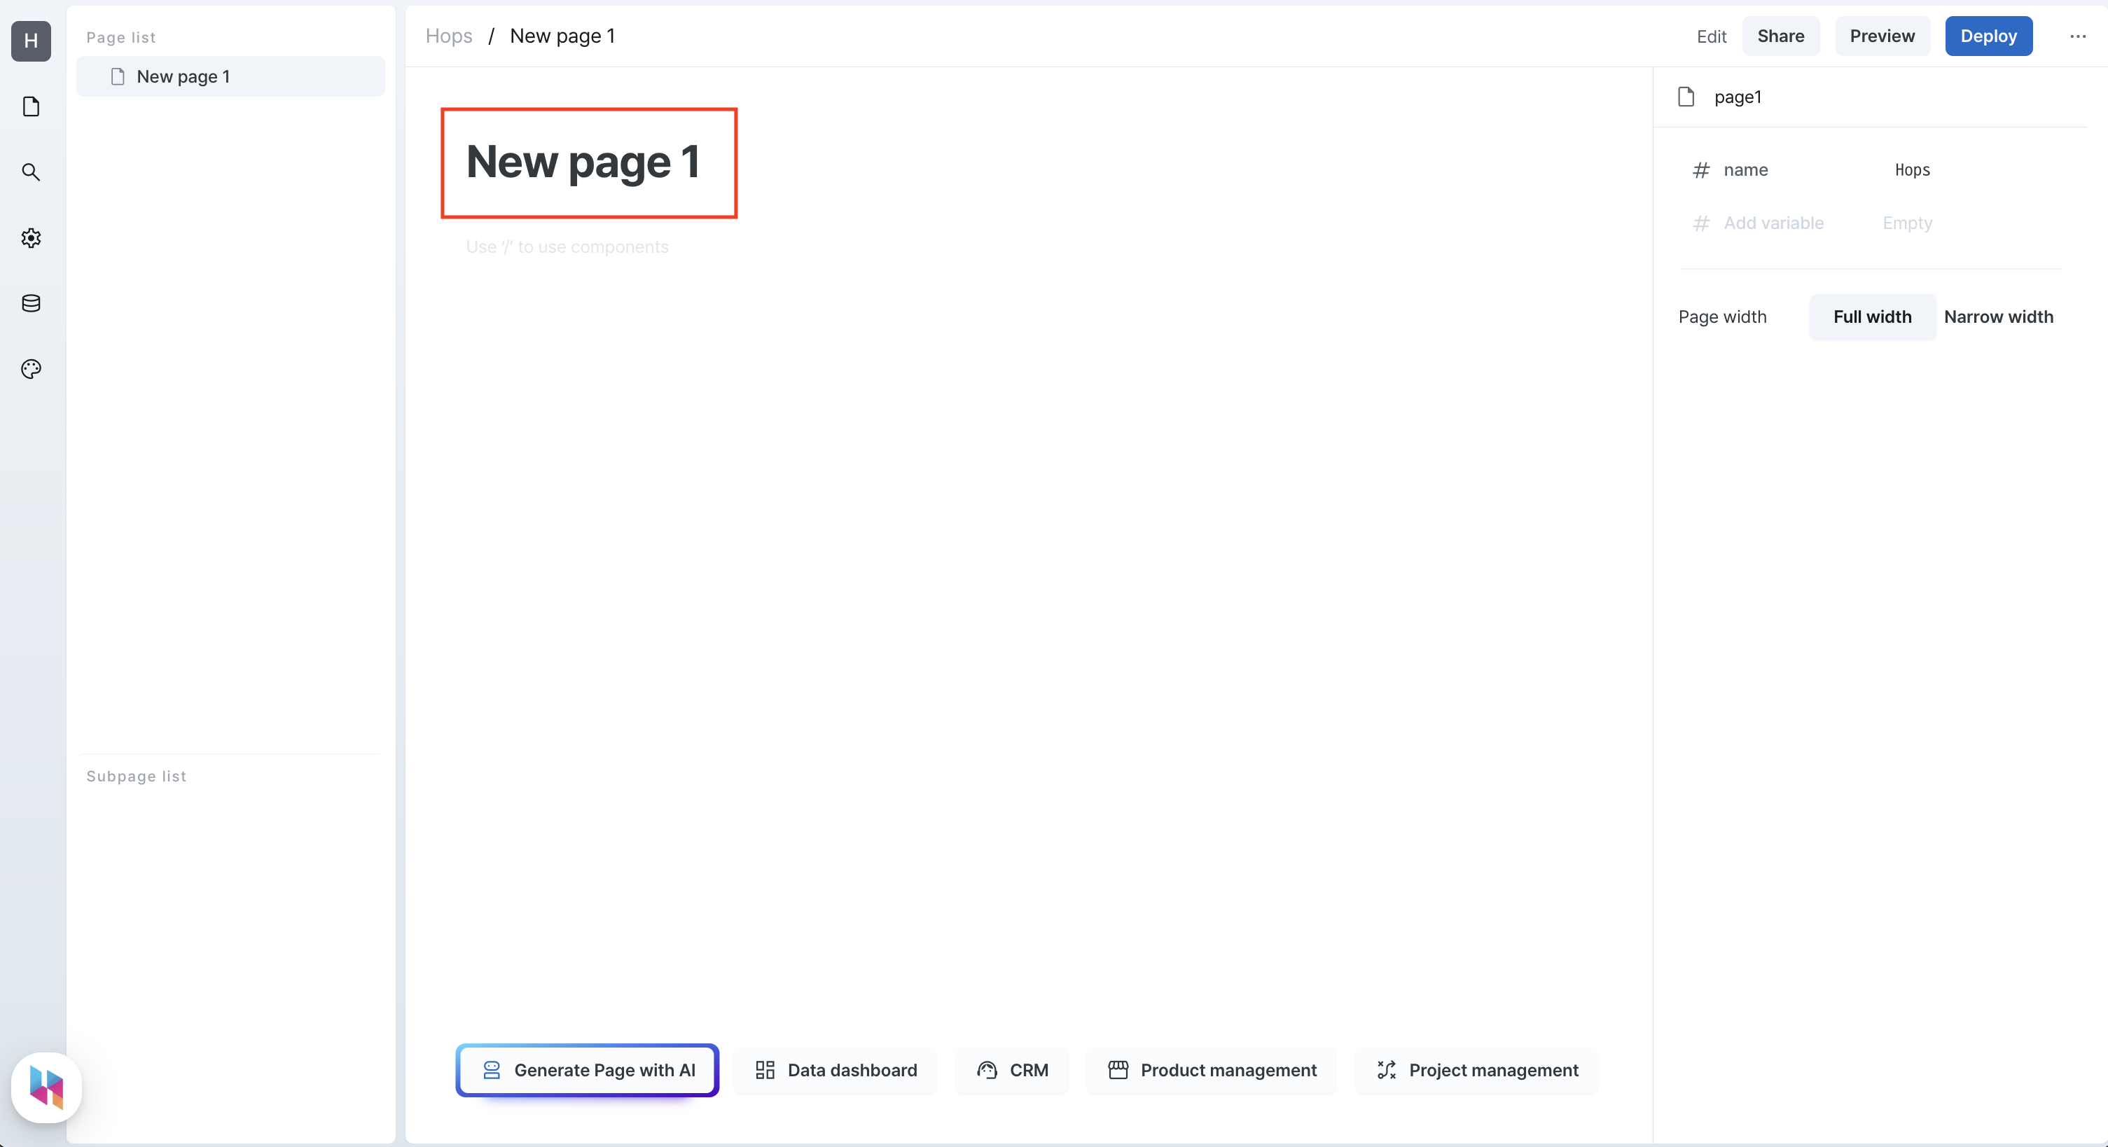Select New page 1 in Page list

(x=231, y=76)
